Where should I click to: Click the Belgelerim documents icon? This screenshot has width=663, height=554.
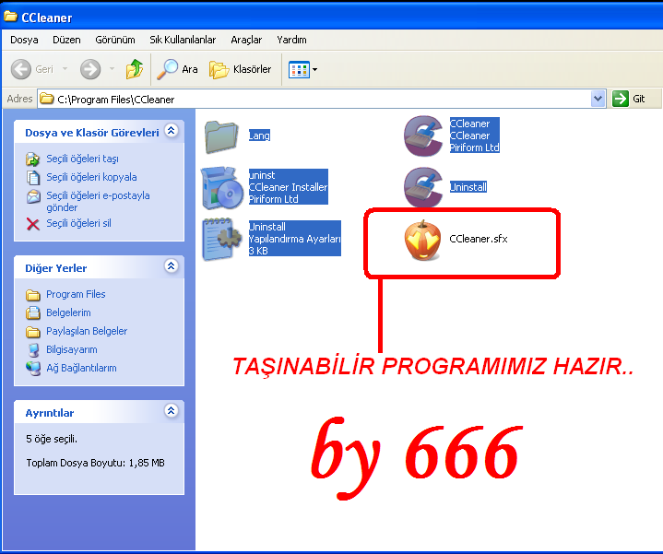33,313
